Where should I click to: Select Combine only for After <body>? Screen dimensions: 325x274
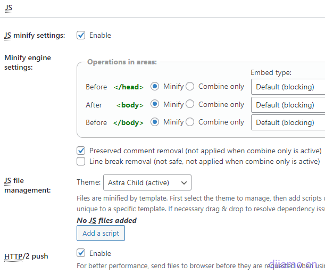click(189, 104)
